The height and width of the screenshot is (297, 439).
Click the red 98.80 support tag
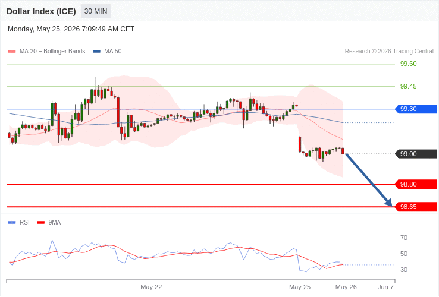click(416, 184)
